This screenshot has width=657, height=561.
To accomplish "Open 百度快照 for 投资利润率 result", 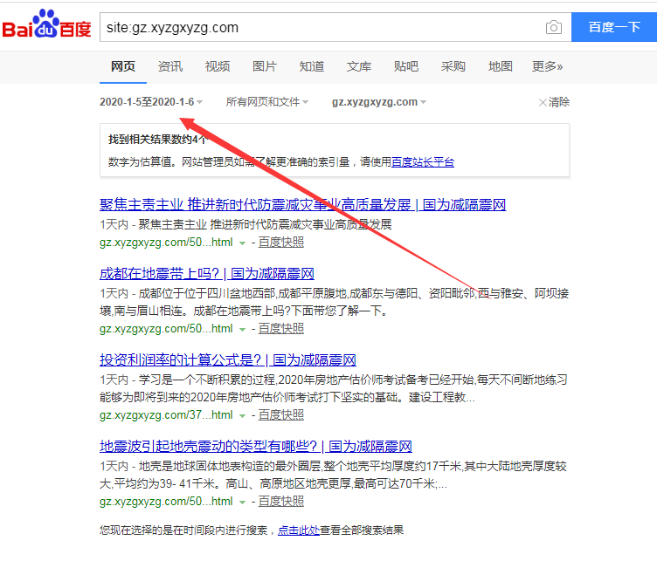I will click(x=280, y=415).
